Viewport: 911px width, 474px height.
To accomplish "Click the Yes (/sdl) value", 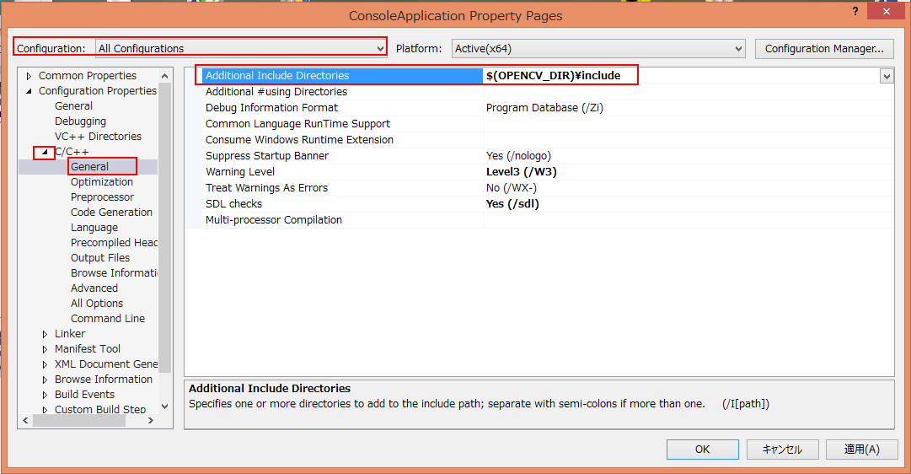I will click(512, 203).
